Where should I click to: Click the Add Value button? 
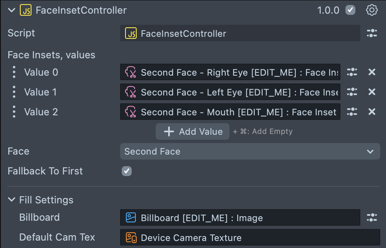pos(193,131)
